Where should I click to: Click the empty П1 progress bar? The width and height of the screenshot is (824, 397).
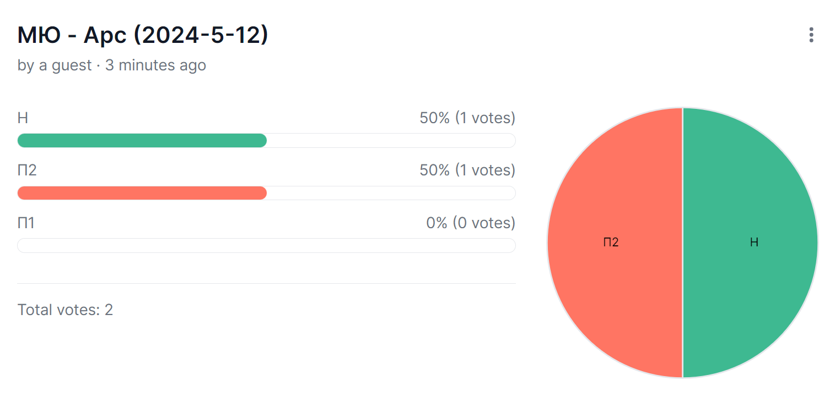(266, 245)
